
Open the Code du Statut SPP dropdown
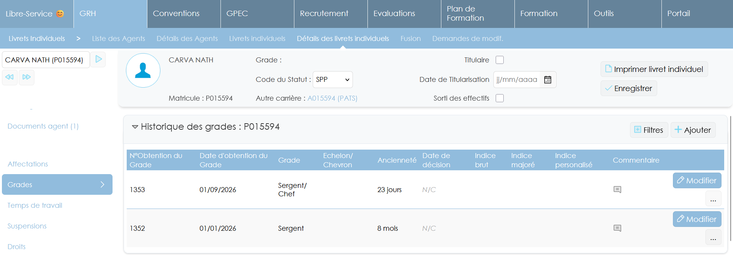click(x=333, y=80)
